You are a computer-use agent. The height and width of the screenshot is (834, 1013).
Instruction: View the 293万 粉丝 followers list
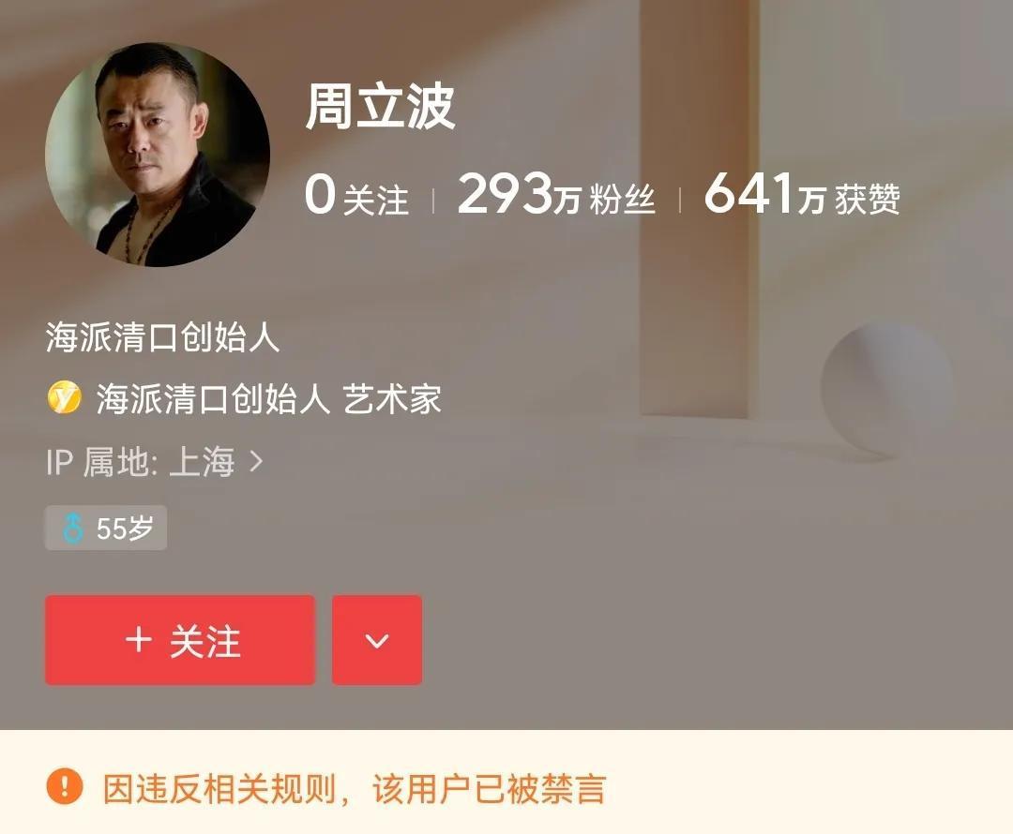pyautogui.click(x=556, y=194)
